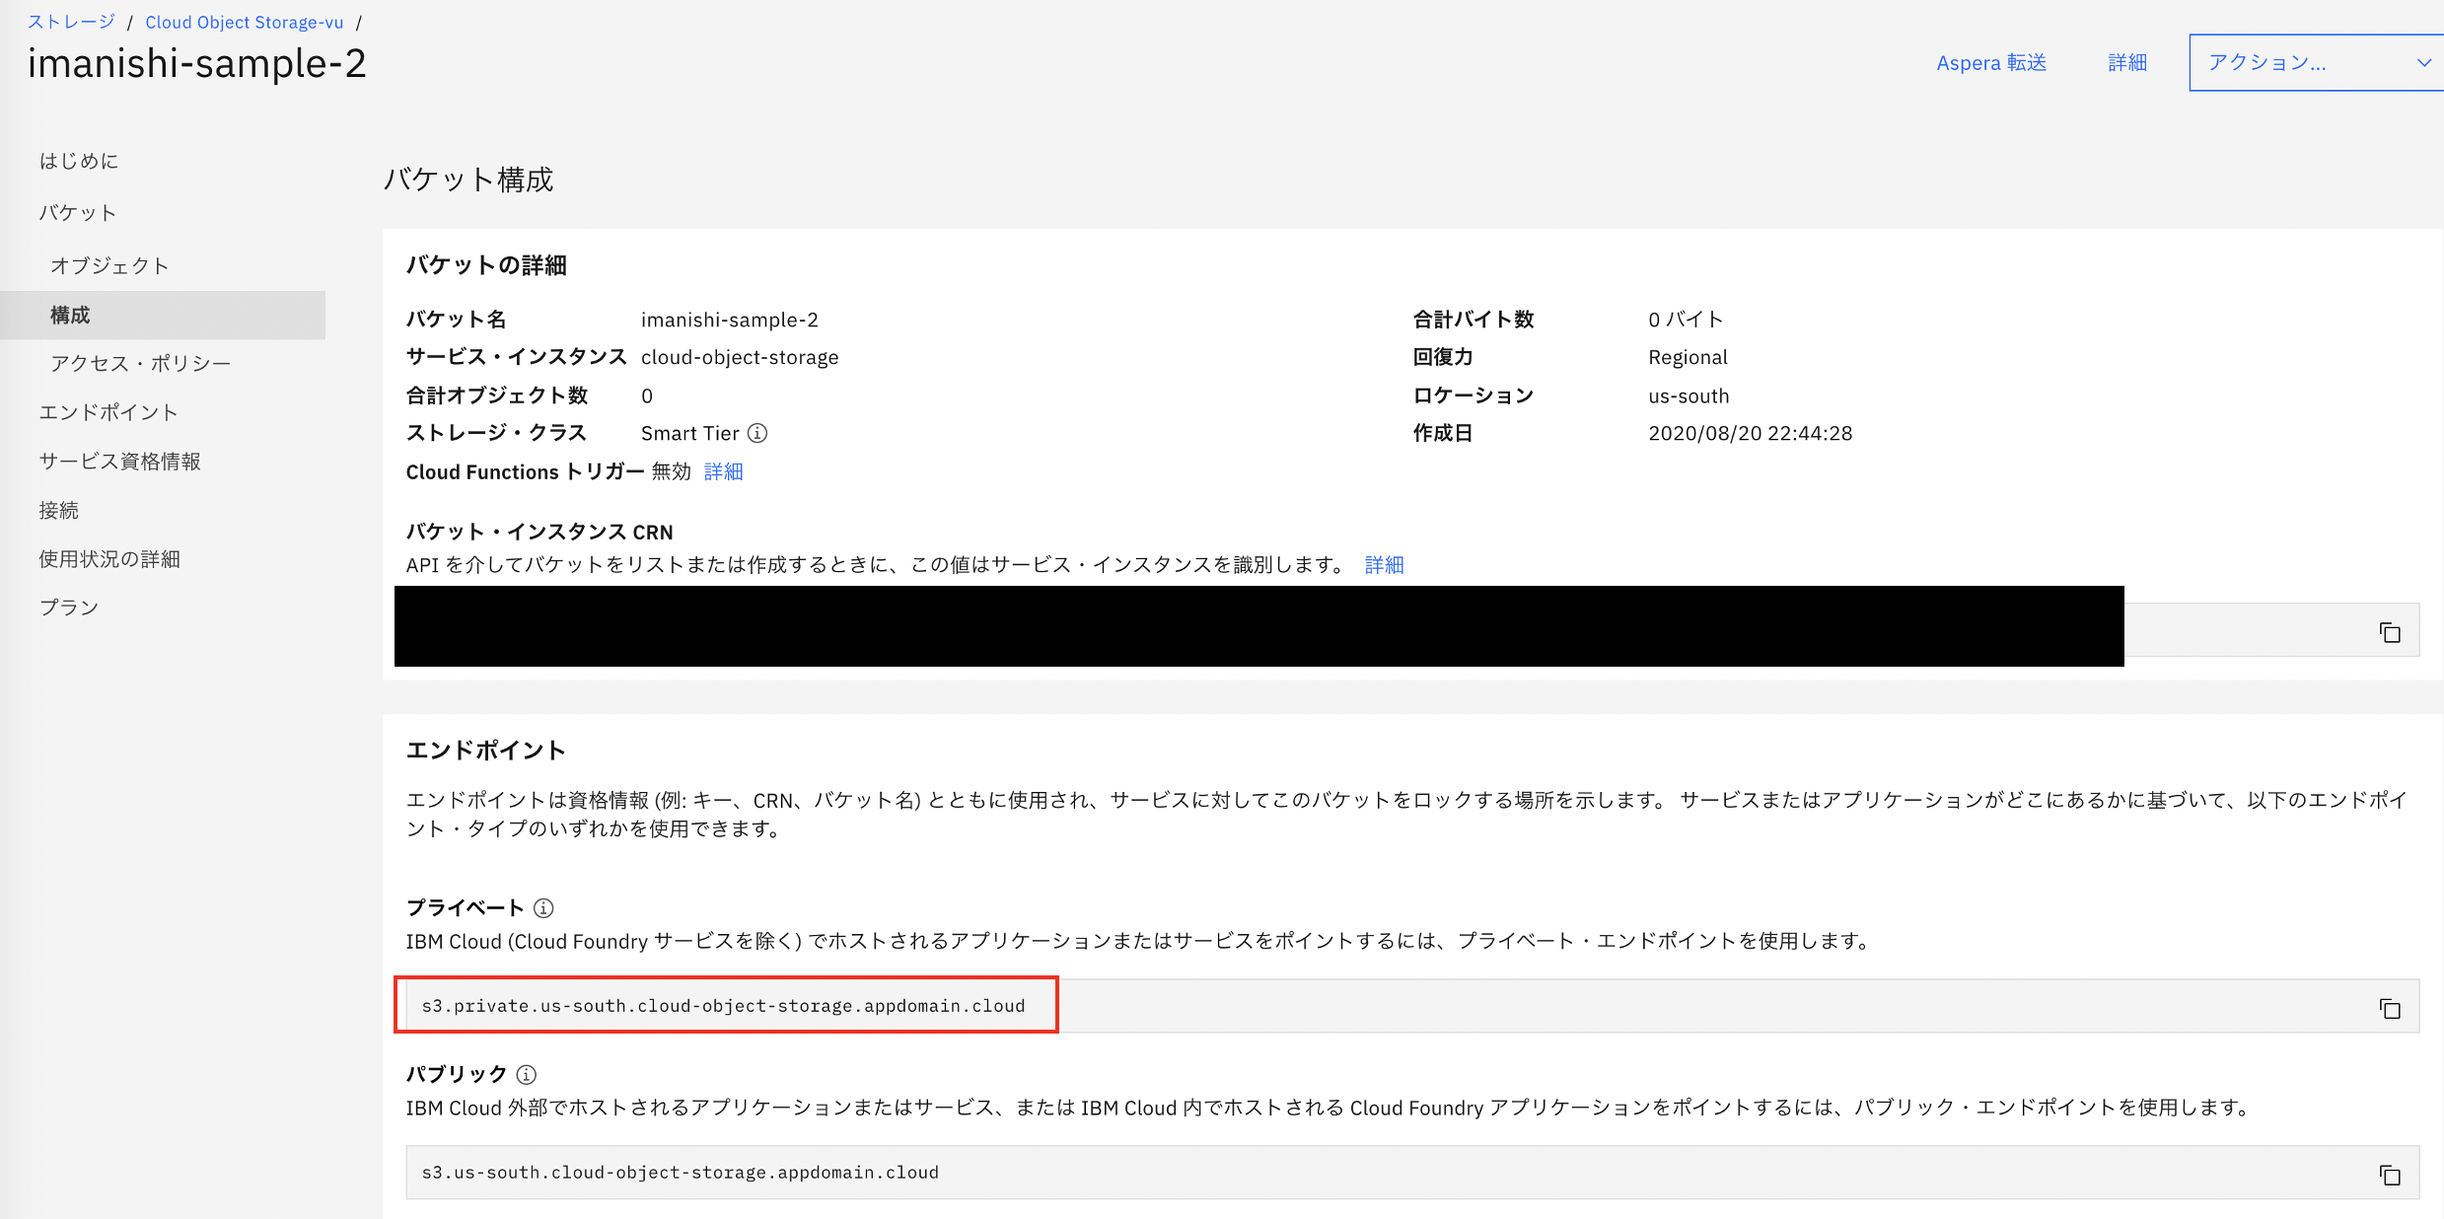Select オブジェクト in the sidebar

(x=109, y=265)
